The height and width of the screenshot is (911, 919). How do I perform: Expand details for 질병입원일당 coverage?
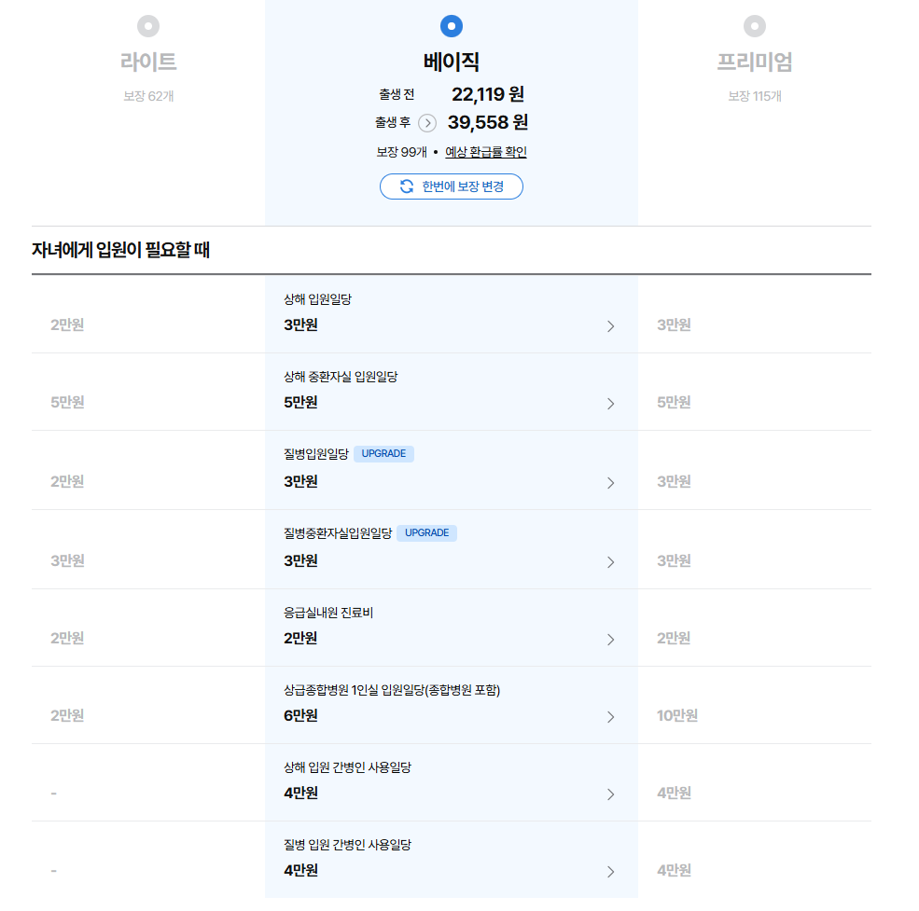pos(611,482)
